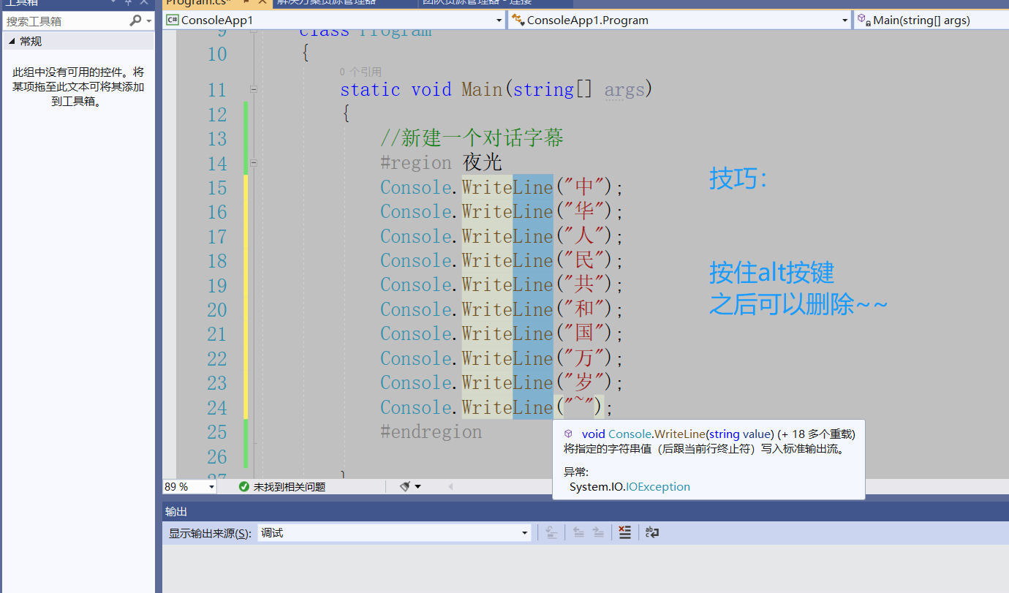Run code cleanup with the broom icon

[405, 486]
